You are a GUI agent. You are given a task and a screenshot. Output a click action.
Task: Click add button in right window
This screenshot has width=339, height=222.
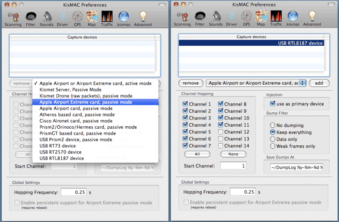pyautogui.click(x=319, y=83)
